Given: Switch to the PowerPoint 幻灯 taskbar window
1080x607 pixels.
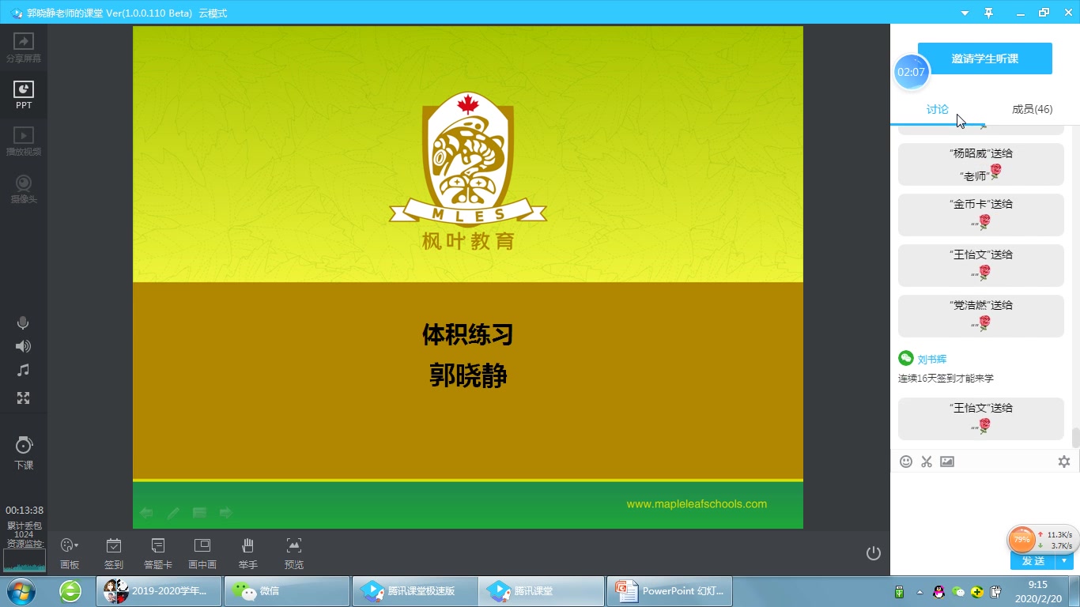Looking at the screenshot, I should point(670,590).
